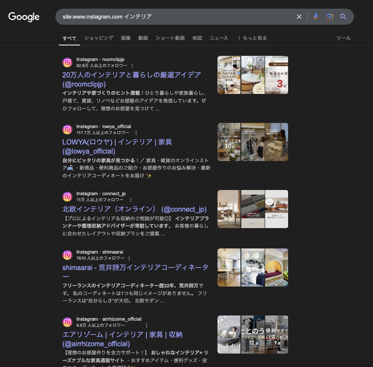373x367 pixels.
Task: Open the shimaarai - 荒井詩万 link
Action: (x=135, y=272)
